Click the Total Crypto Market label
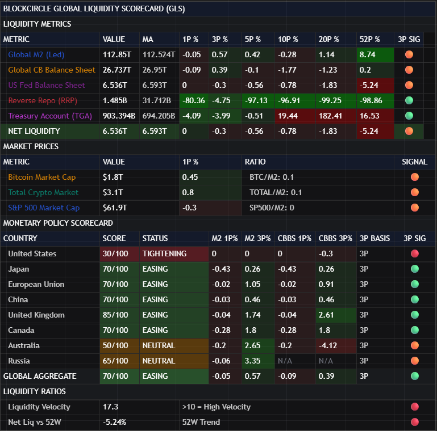The height and width of the screenshot is (431, 437). 43,193
